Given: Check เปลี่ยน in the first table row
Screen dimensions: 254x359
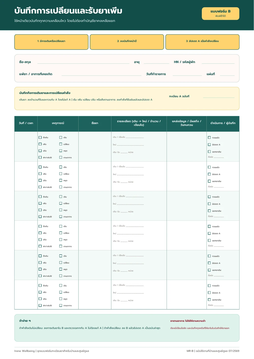Looking at the screenshot, I should (x=61, y=144).
